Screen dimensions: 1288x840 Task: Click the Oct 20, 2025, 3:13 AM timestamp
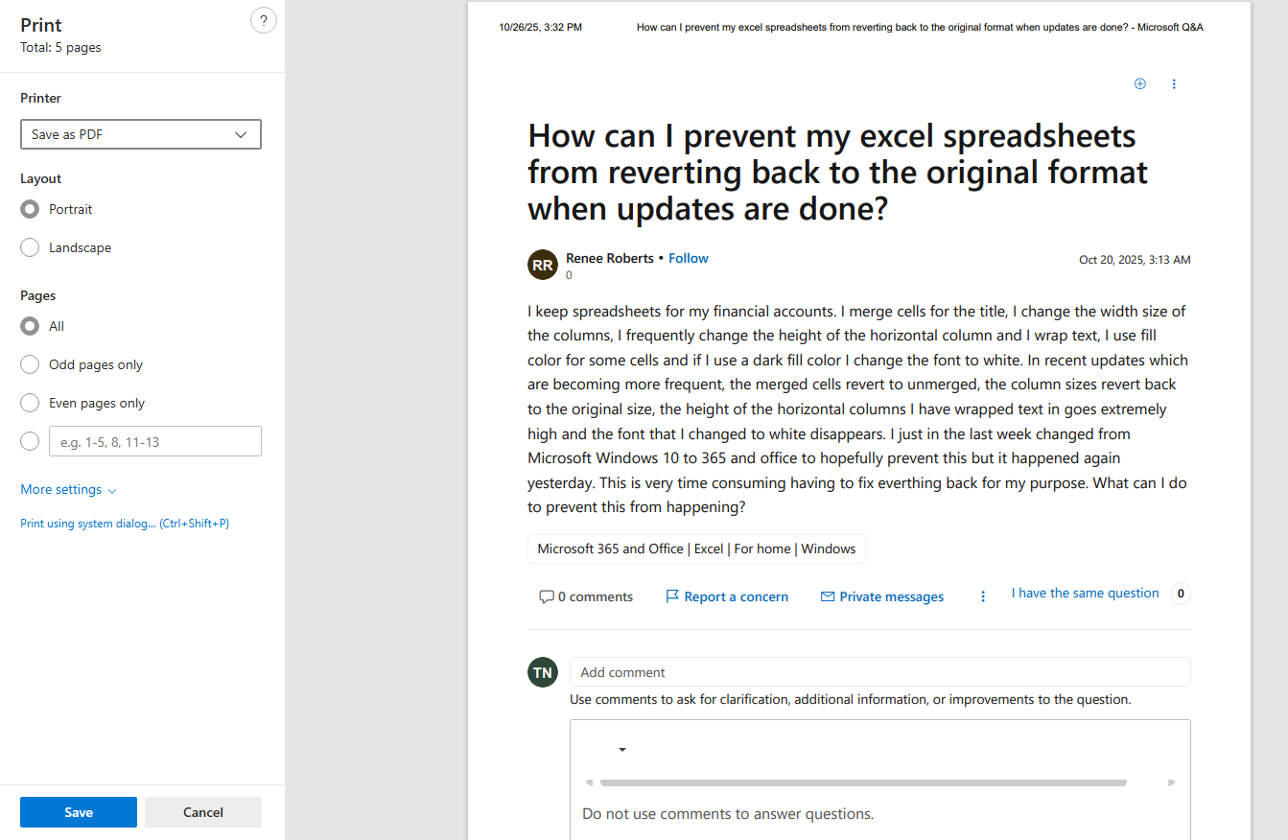point(1135,260)
